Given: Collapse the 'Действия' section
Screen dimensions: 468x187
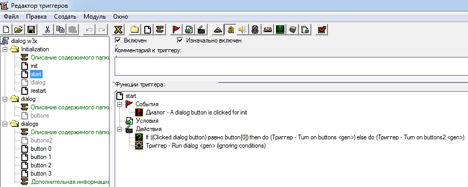Looking at the screenshot, I should pyautogui.click(x=120, y=129).
